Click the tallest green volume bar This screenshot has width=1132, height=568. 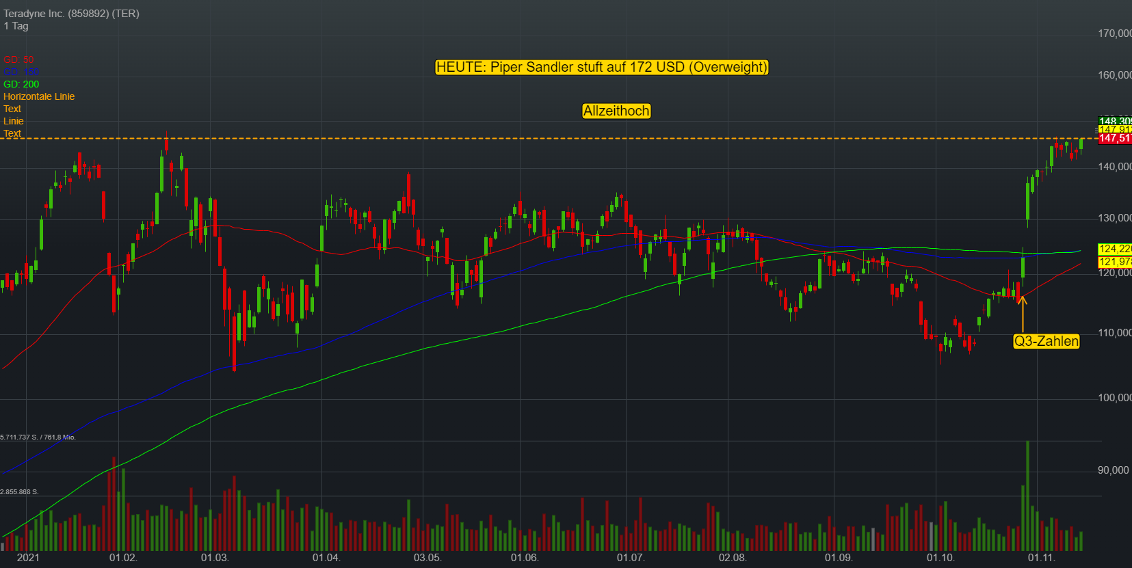click(x=1027, y=496)
